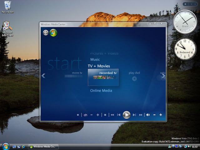Screen dimensions: 200x150
Task: Select the play dvd option
Action: click(x=134, y=73)
